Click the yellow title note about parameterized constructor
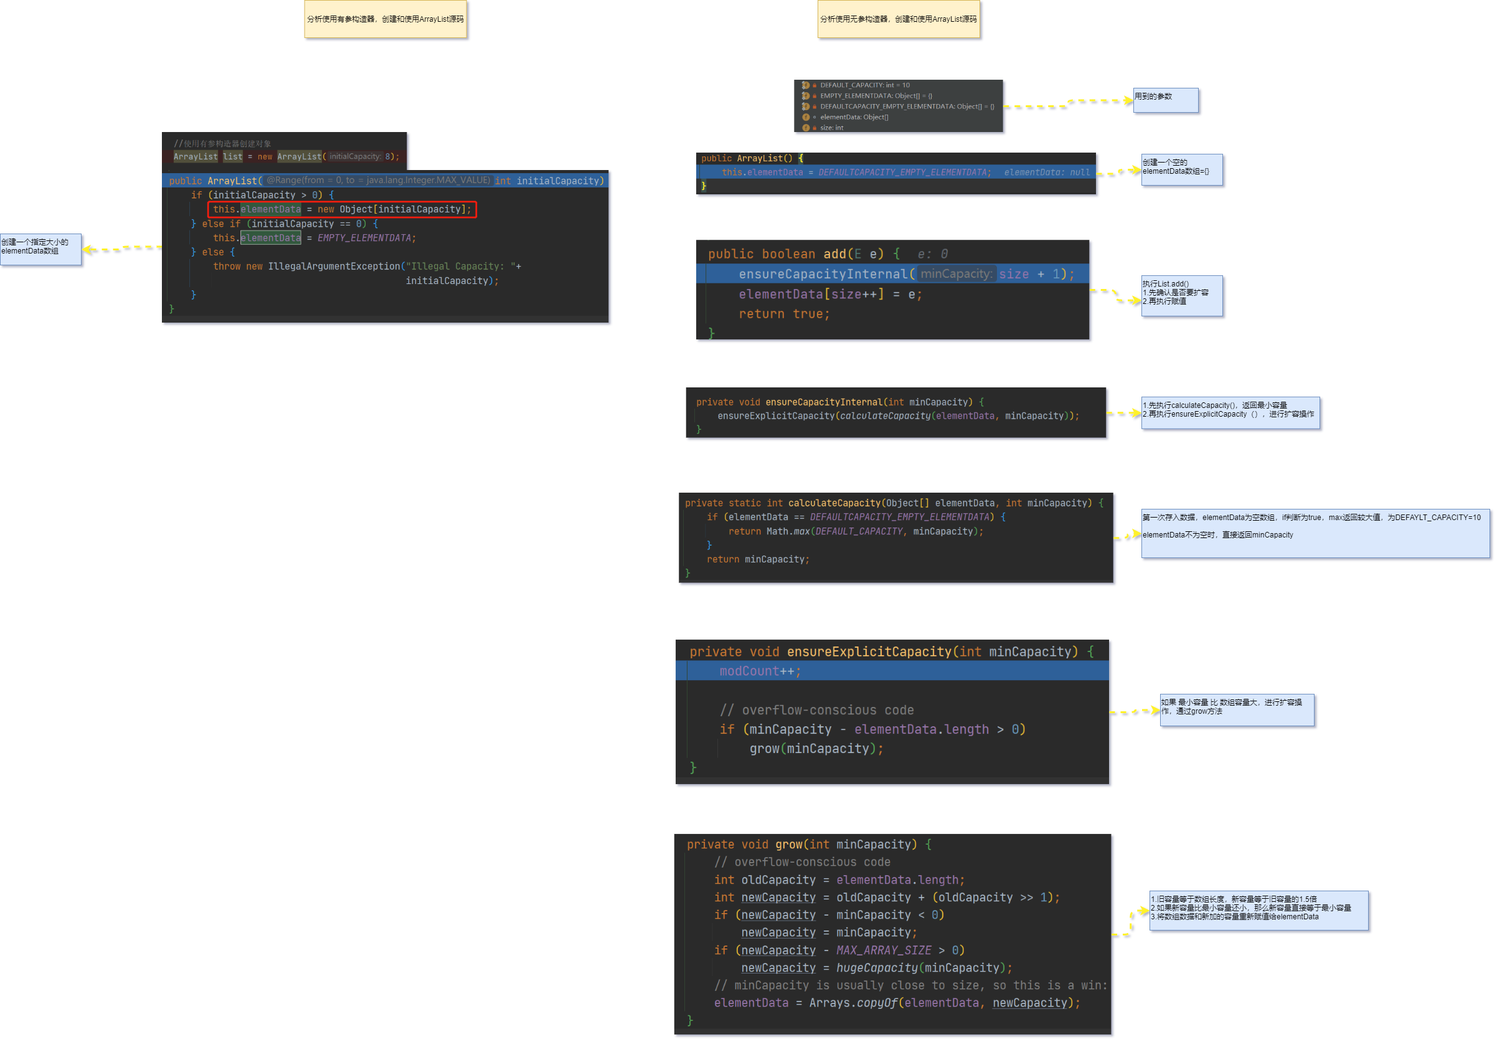Viewport: 1497px width, 1042px height. [x=386, y=19]
